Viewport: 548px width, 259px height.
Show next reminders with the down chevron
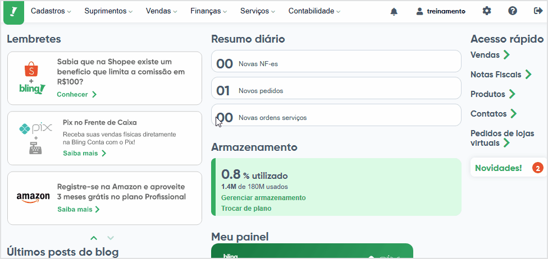point(111,238)
